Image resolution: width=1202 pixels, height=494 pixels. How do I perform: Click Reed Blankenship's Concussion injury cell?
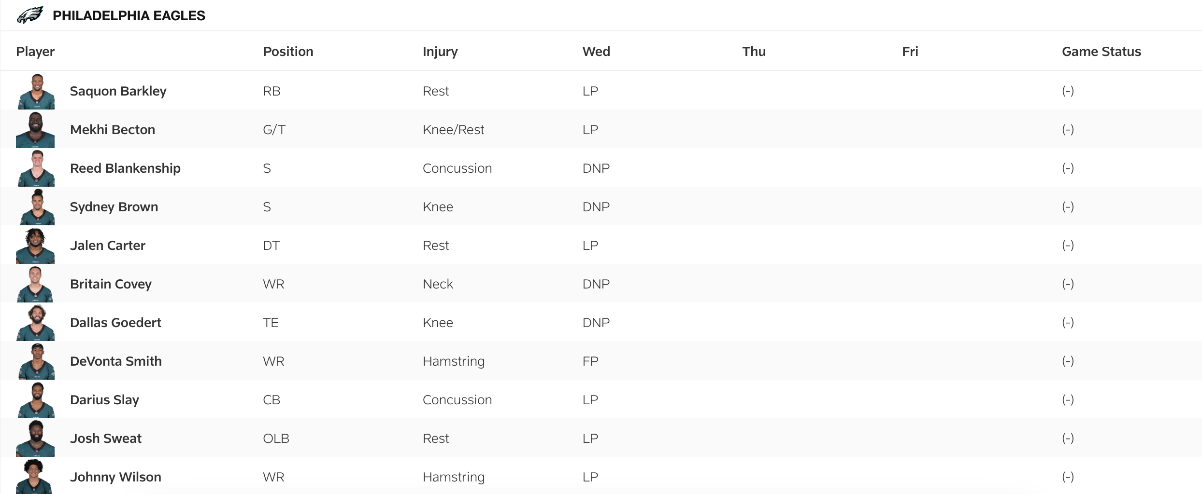pyautogui.click(x=457, y=168)
